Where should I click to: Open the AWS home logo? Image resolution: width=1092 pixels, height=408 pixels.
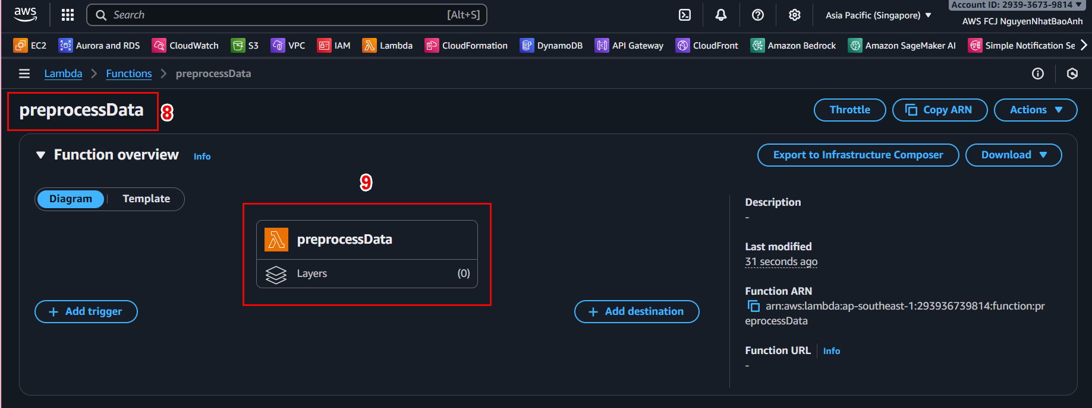click(26, 15)
